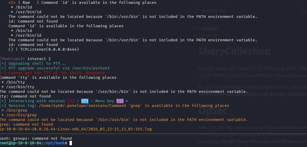The width and height of the screenshot is (307, 147).
Task: Click the blue PTY badge in the terminal
Action: tap(85, 101)
